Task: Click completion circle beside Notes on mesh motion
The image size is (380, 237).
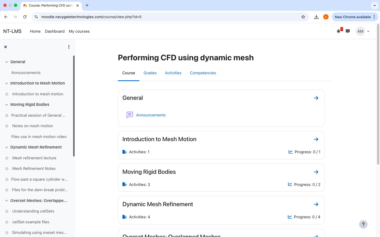Action: tap(7, 126)
